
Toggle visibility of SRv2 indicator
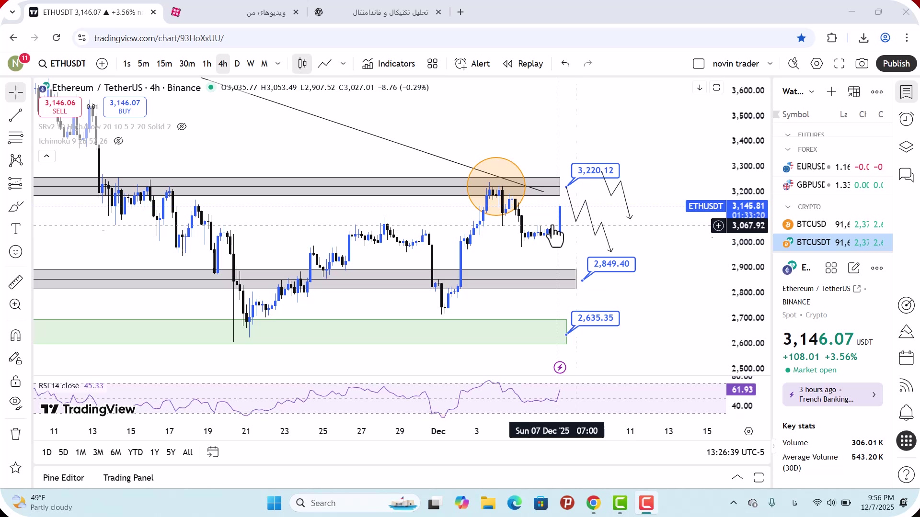(x=182, y=127)
